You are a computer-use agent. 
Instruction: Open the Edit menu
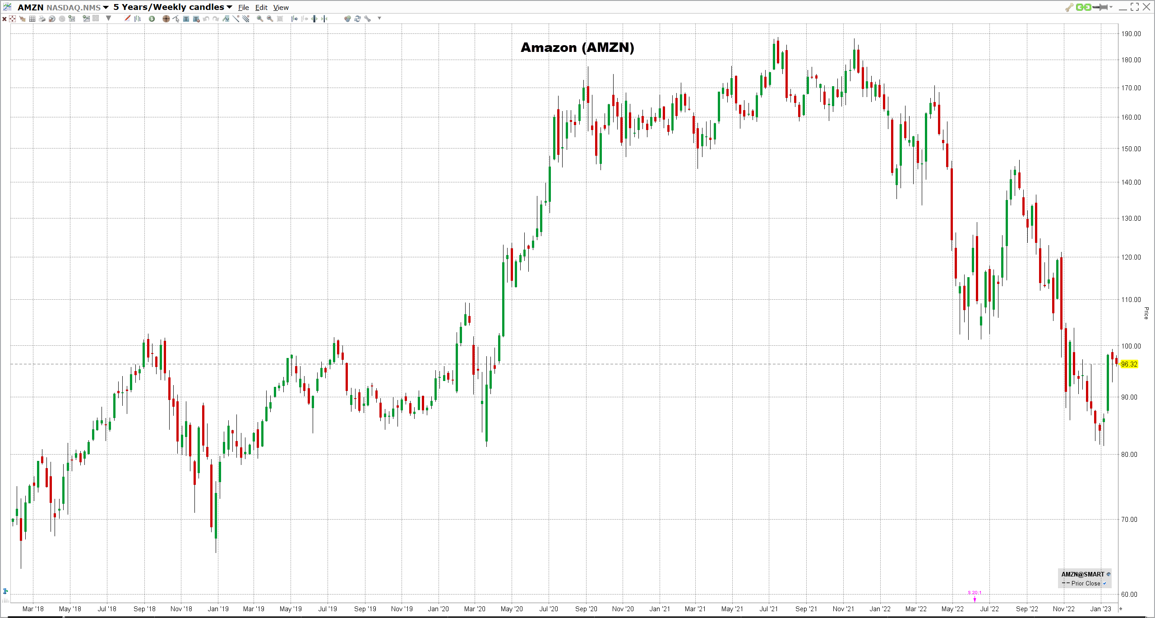click(x=261, y=8)
